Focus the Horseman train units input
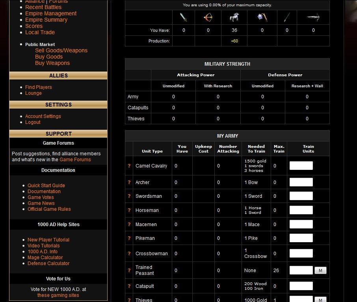Screen dimensions: 357x302 [301, 210]
